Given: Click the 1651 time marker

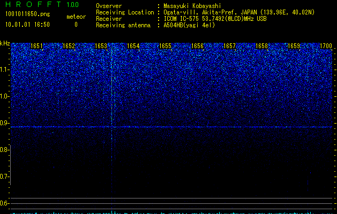Looking at the screenshot, I should pos(37,46).
